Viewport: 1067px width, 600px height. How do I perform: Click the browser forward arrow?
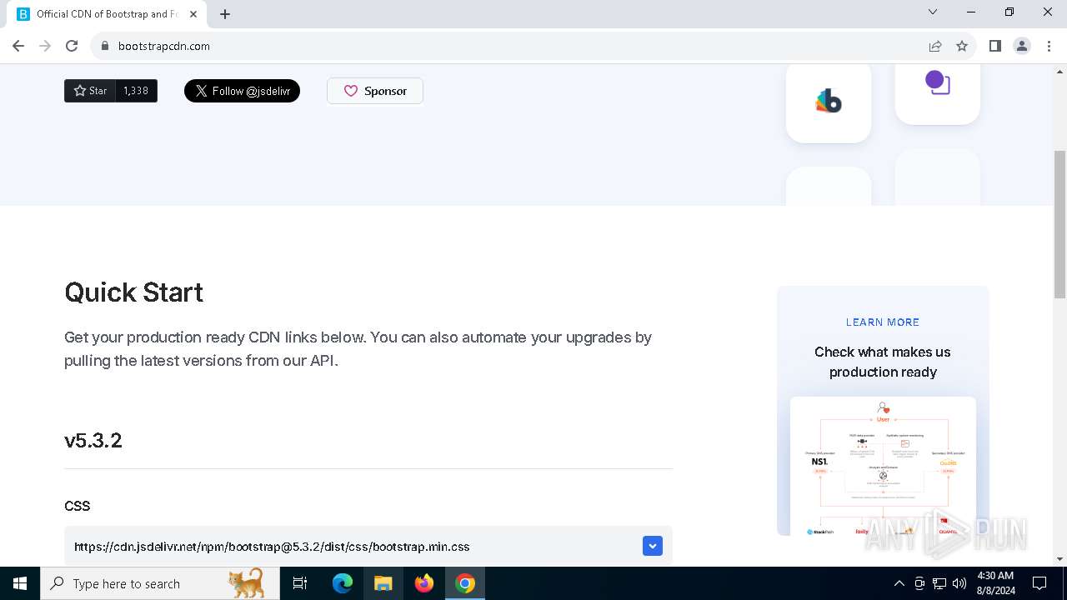click(x=45, y=46)
